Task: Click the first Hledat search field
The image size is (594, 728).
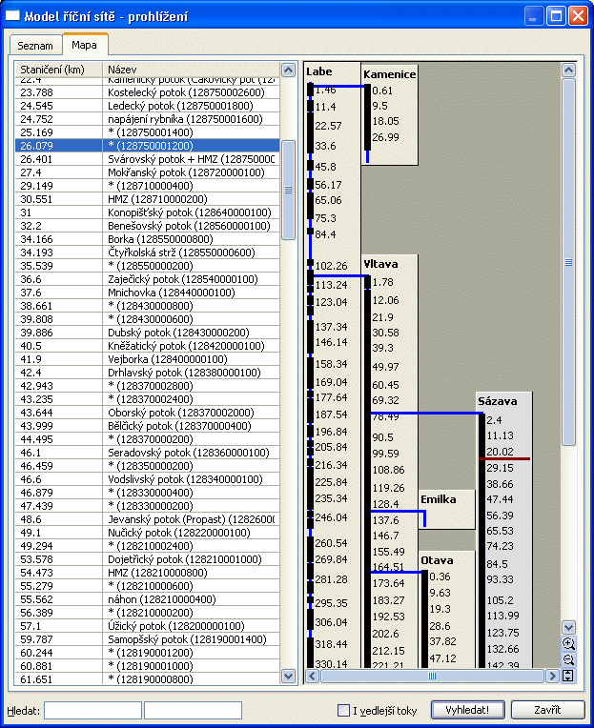Action: coord(92,711)
